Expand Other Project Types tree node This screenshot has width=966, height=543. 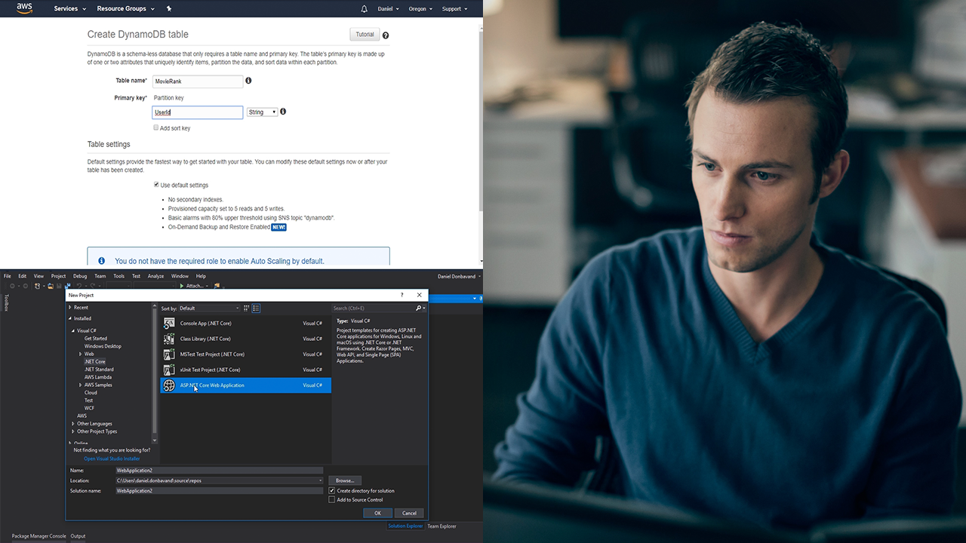click(74, 431)
